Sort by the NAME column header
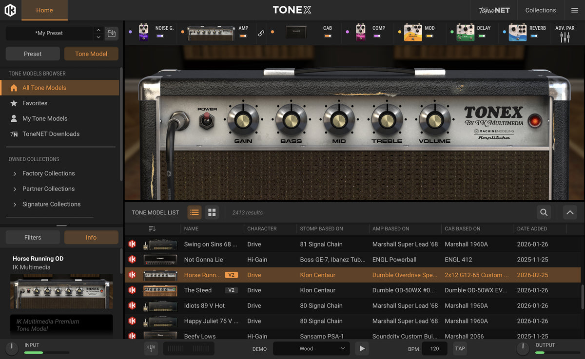The image size is (585, 359). coord(191,228)
